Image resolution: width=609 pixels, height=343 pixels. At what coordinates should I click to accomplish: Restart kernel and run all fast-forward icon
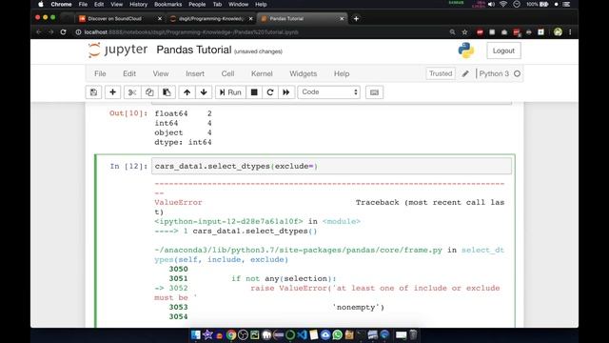(286, 92)
